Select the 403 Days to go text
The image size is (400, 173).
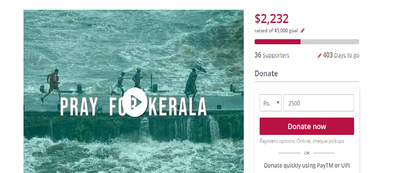(x=341, y=55)
